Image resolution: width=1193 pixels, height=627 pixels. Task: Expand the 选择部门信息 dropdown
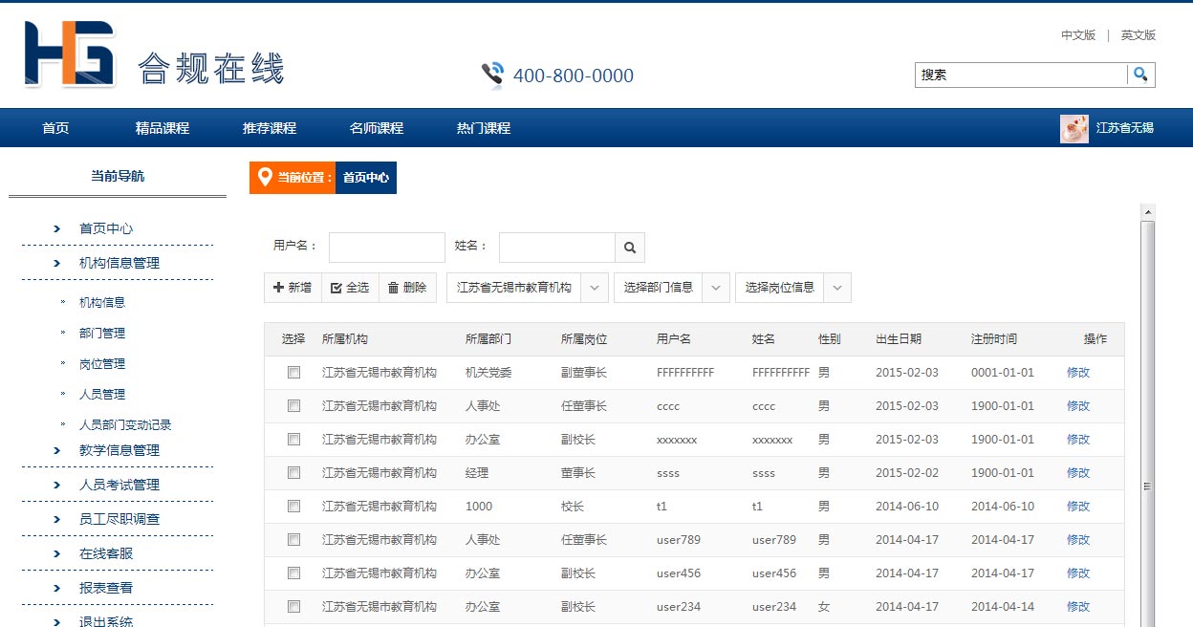[716, 288]
